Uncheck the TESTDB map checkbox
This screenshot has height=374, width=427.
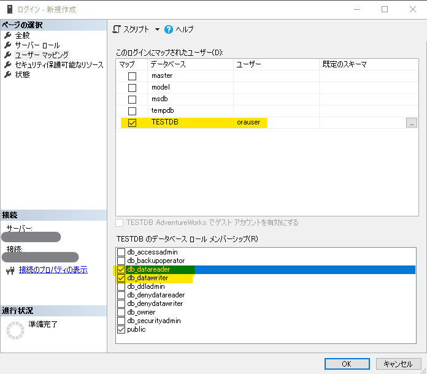pos(132,123)
